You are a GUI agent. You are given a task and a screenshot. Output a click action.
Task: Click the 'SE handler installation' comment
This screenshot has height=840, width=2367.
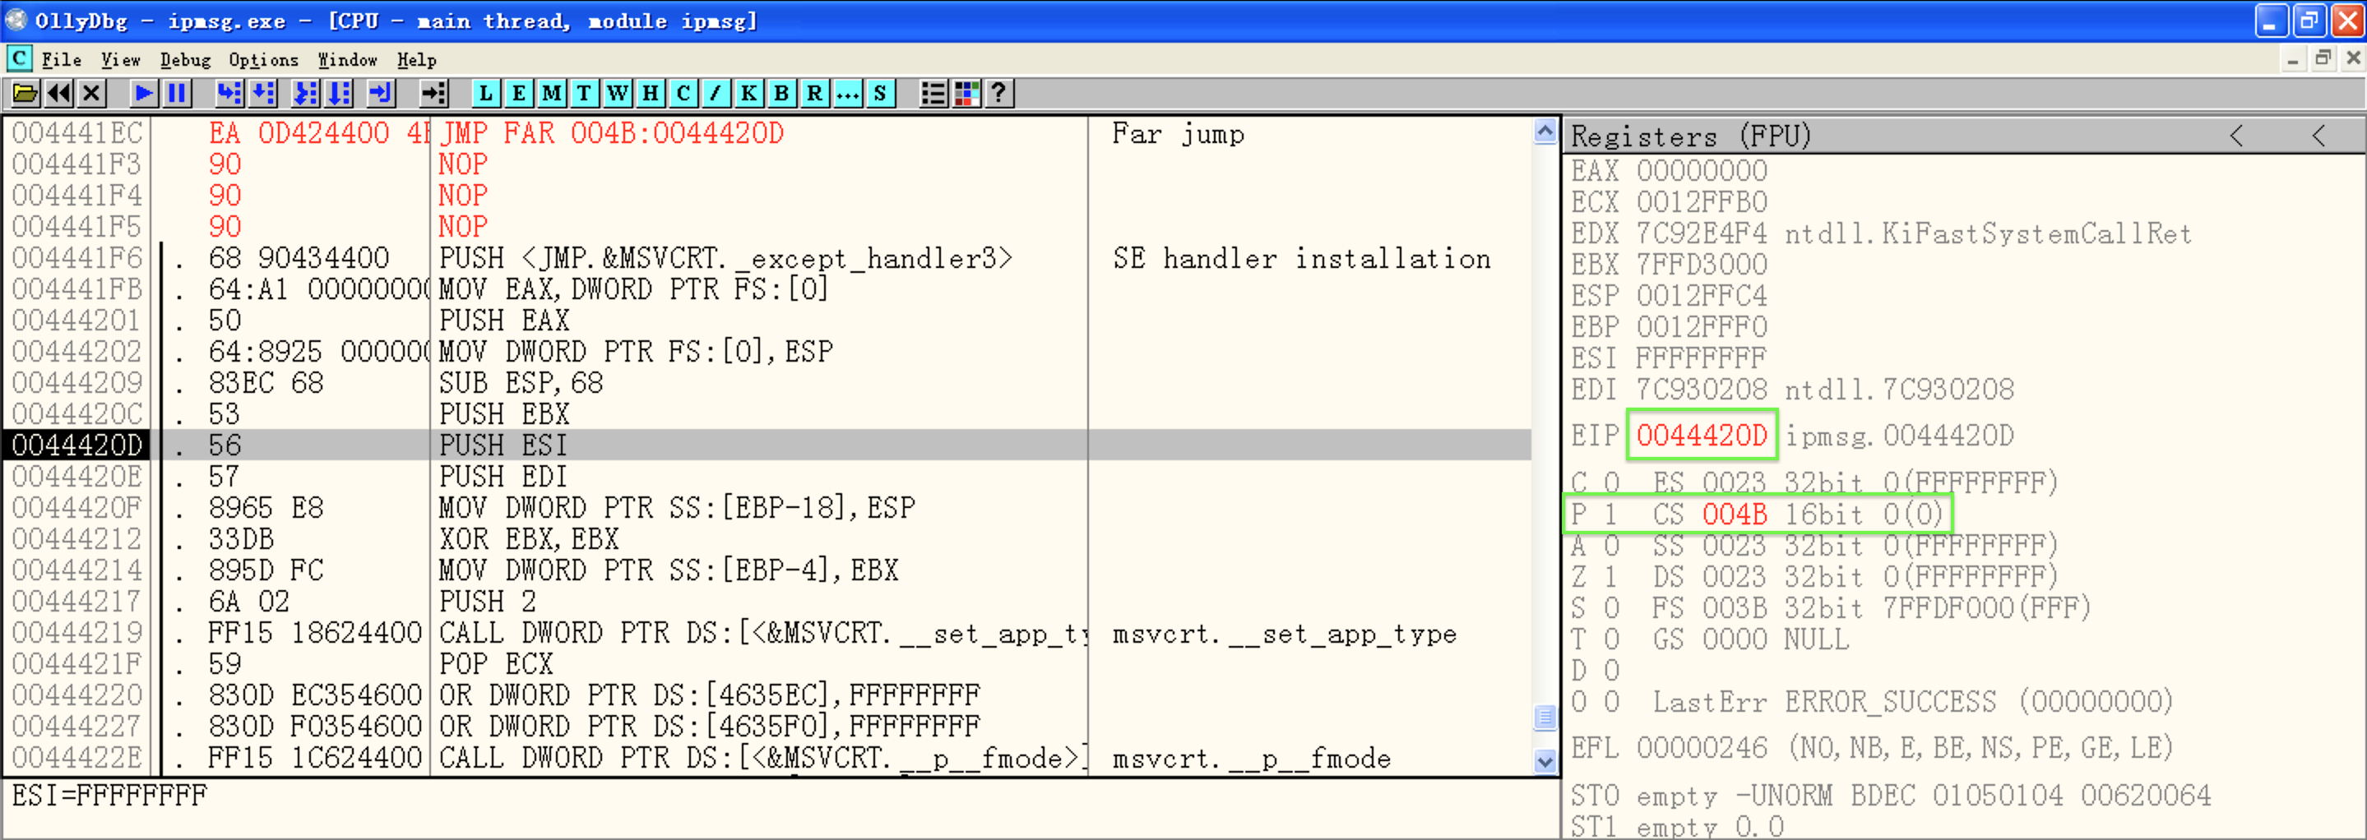(1301, 258)
